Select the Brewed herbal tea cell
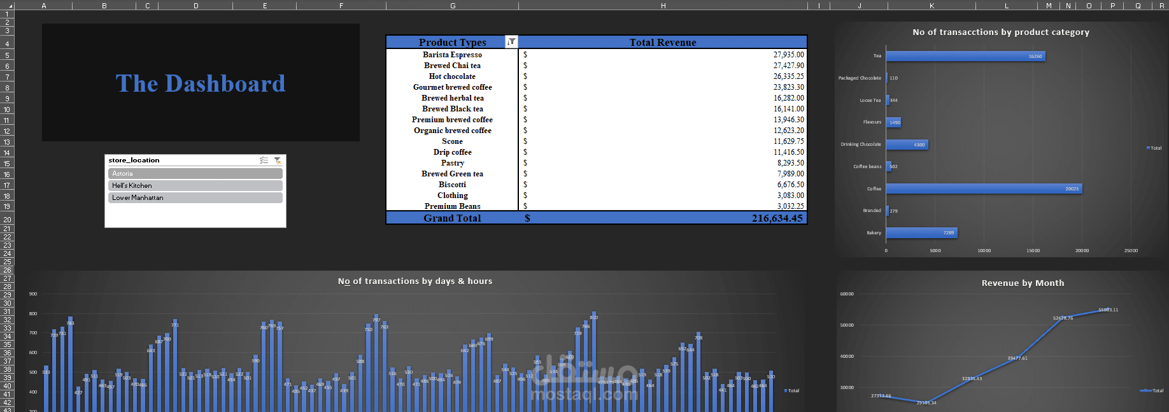1169x412 pixels. [x=453, y=98]
